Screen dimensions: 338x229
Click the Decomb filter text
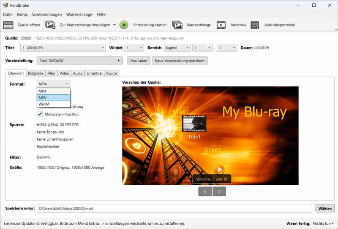pyautogui.click(x=44, y=157)
